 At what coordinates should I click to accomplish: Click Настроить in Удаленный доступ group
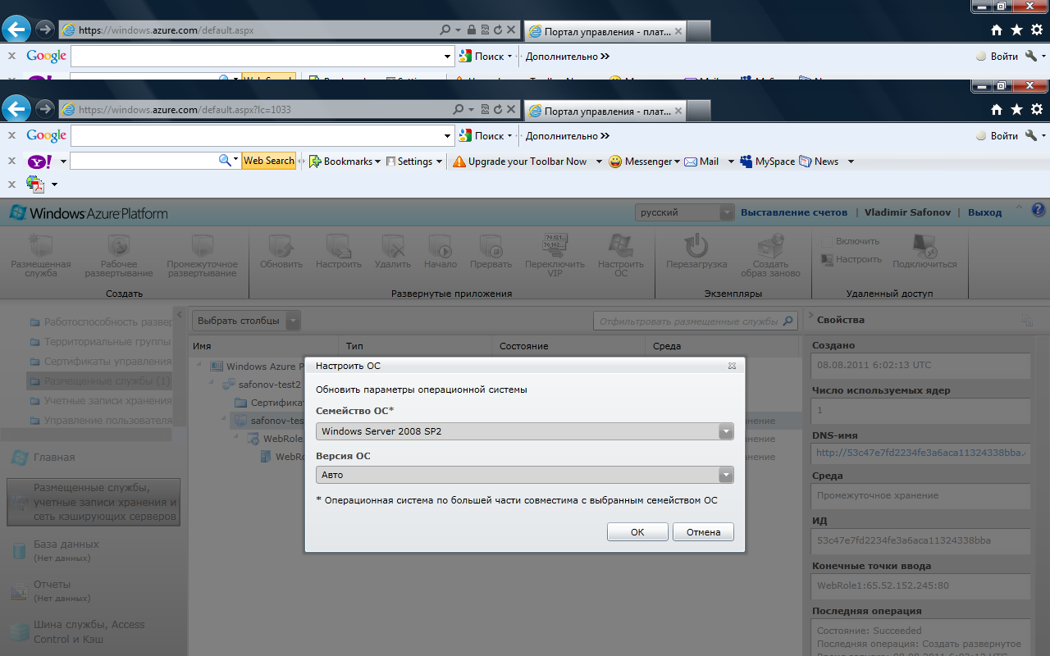pos(851,259)
